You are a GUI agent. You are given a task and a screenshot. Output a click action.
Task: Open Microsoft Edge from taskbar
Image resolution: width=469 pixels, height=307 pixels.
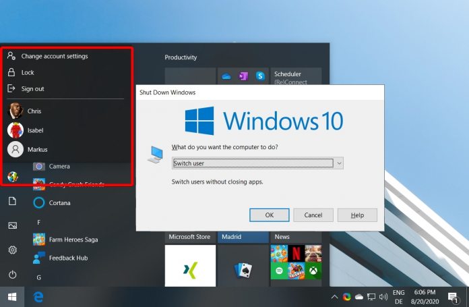click(38, 297)
